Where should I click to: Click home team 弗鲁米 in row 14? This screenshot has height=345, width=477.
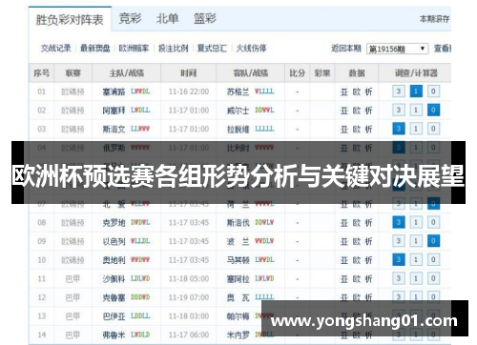click(x=114, y=335)
